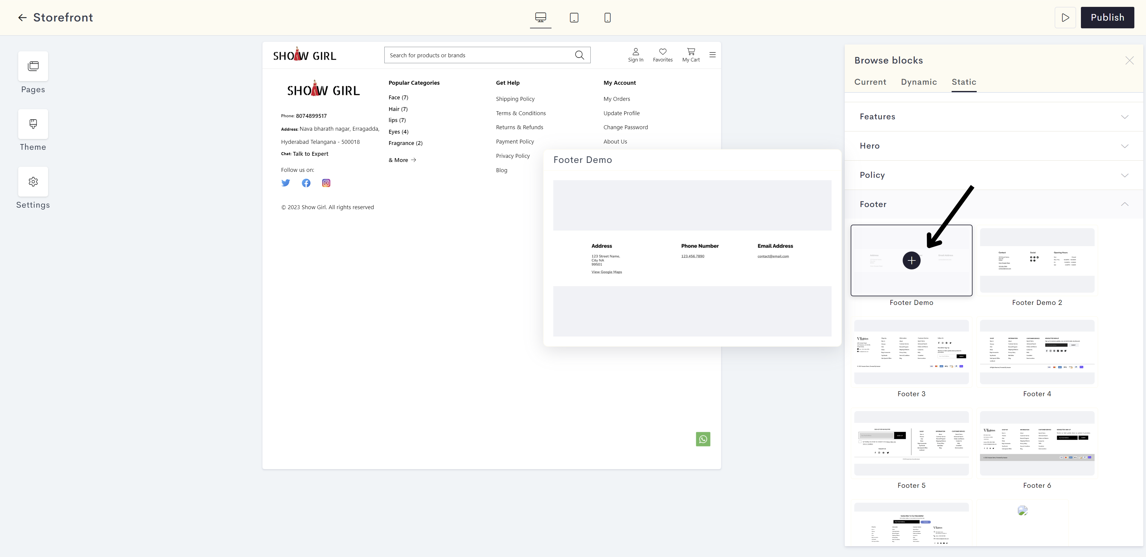Open Privacy Policy link
Image resolution: width=1146 pixels, height=557 pixels.
pos(512,156)
